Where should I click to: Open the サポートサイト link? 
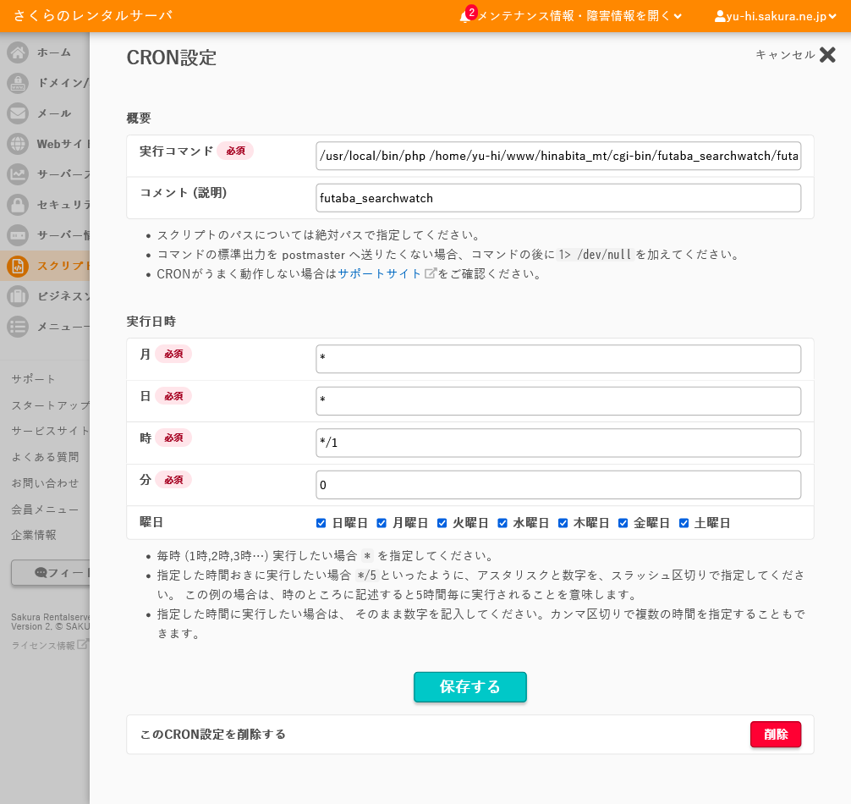point(380,274)
